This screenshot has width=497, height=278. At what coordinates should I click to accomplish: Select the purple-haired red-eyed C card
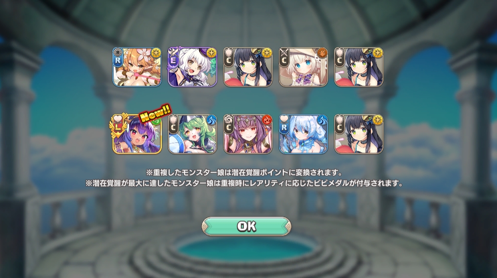tap(248, 134)
